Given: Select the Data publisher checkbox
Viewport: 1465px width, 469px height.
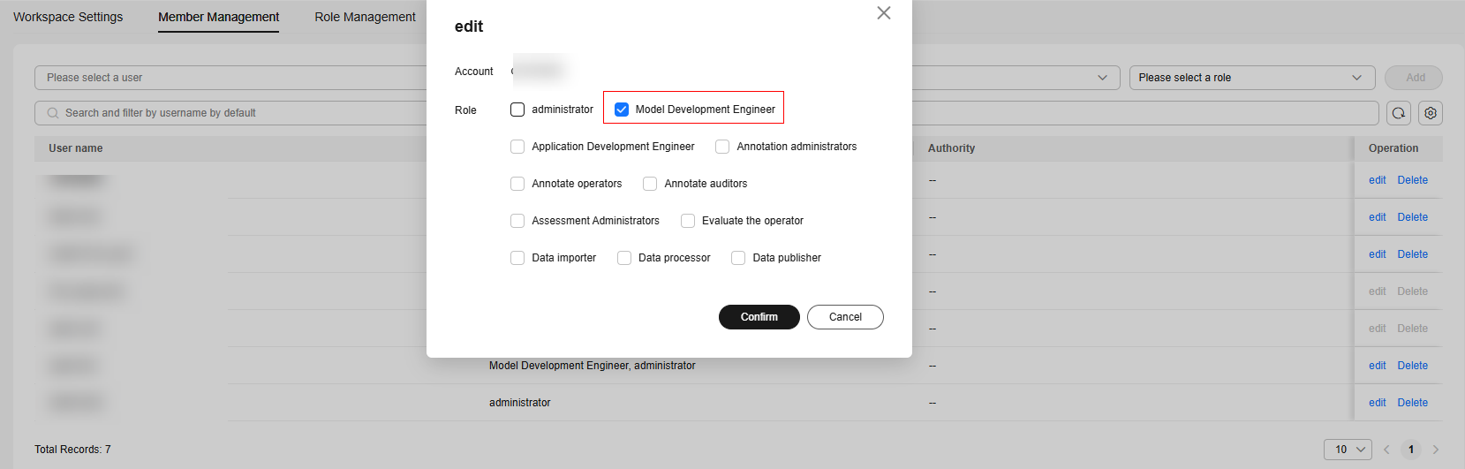Looking at the screenshot, I should pos(738,258).
